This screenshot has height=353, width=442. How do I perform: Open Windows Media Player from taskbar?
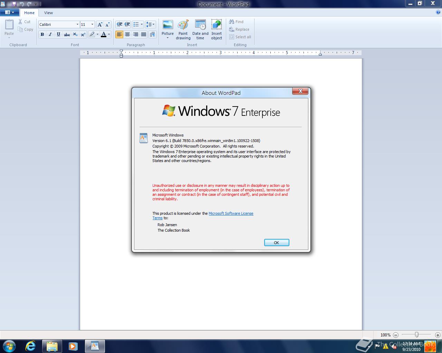(x=73, y=346)
